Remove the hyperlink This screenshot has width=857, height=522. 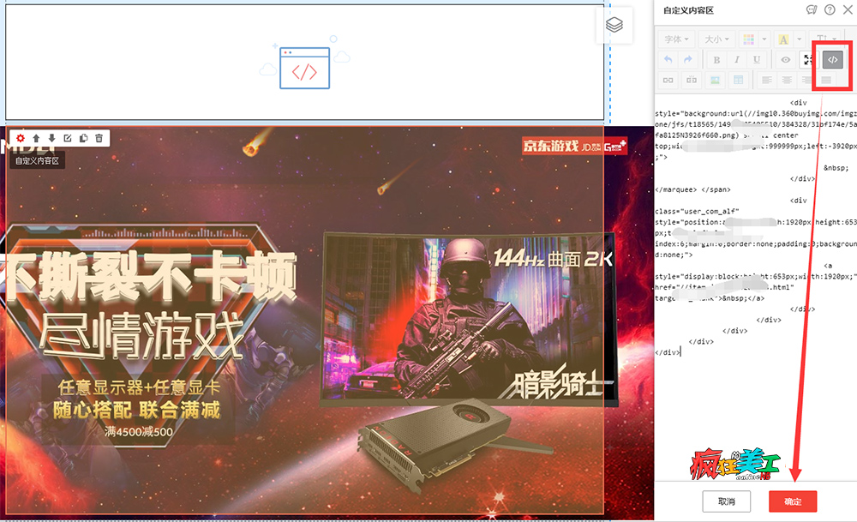point(692,80)
